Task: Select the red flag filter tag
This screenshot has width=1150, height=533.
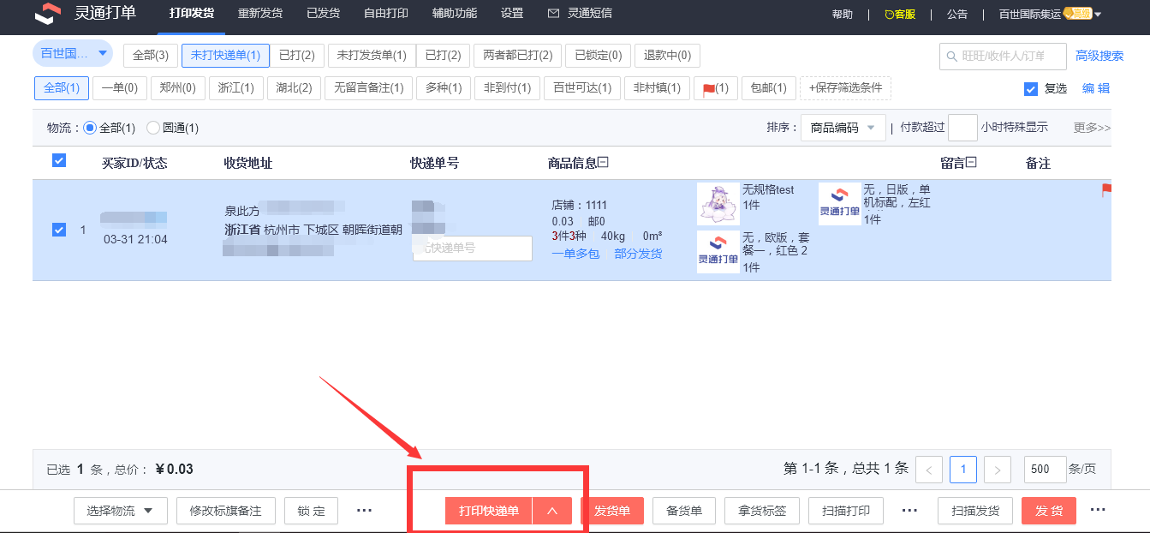Action: [715, 88]
